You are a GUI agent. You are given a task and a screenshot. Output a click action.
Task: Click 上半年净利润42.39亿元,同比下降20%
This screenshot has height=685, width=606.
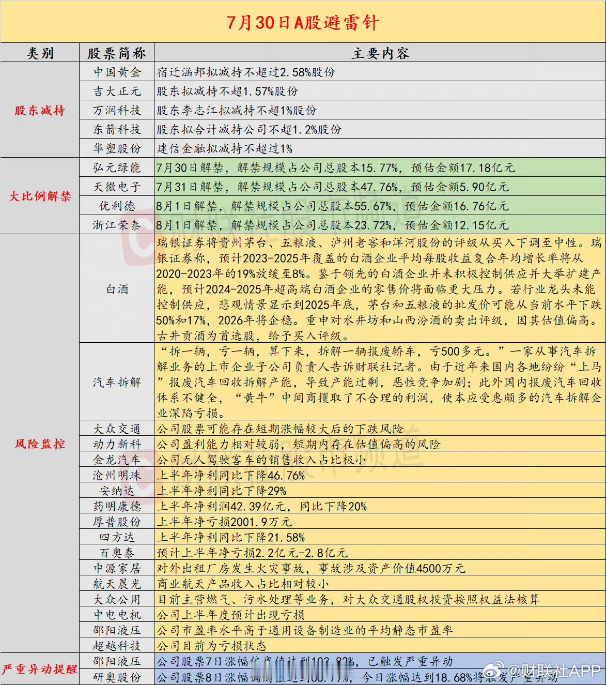(261, 506)
